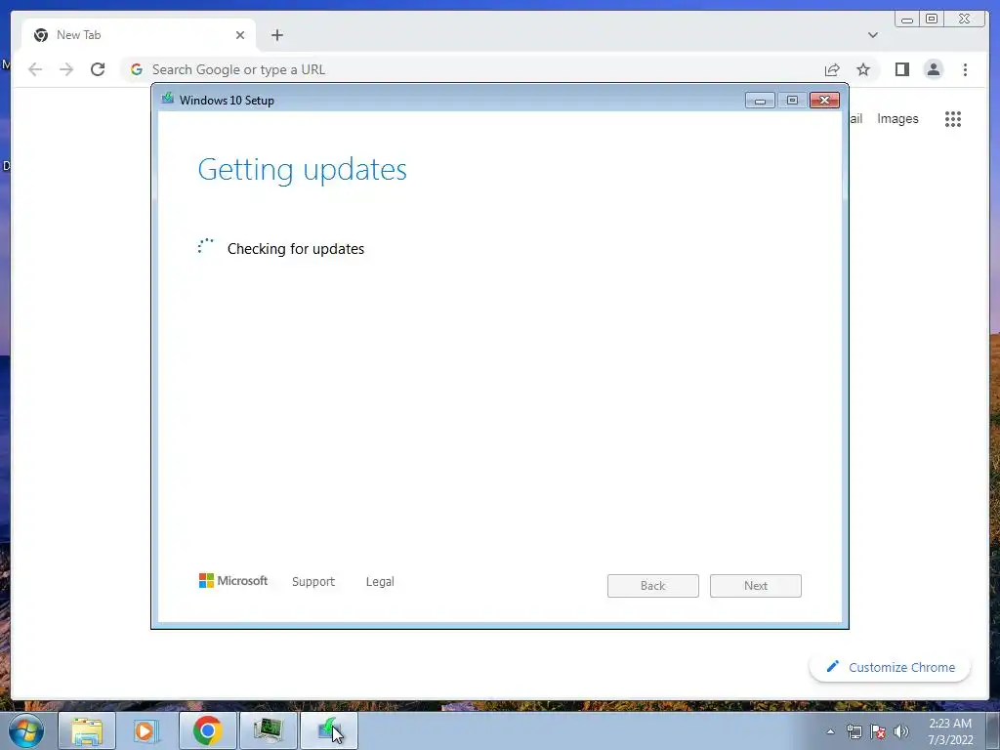Minimize the Windows 10 Setup window

(760, 101)
